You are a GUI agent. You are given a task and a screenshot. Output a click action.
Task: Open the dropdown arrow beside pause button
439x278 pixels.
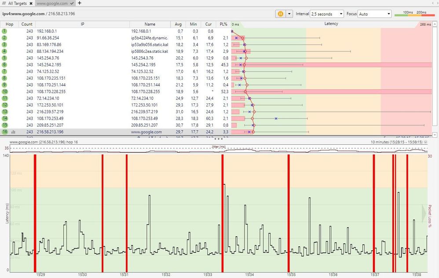289,14
